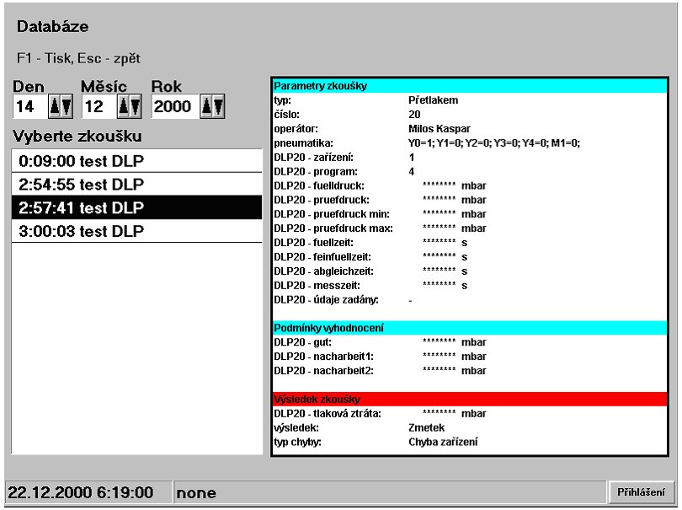Click the Měsíc down arrow
This screenshot has width=682, height=510.
pyautogui.click(x=136, y=107)
